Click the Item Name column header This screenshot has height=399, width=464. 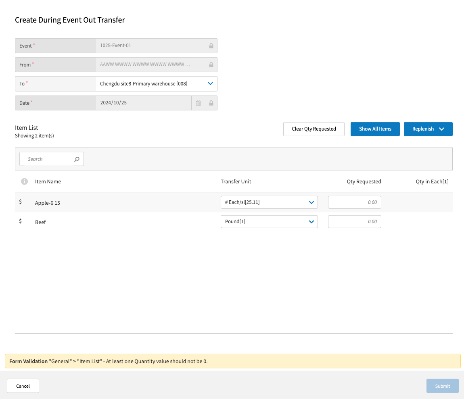pyautogui.click(x=48, y=182)
